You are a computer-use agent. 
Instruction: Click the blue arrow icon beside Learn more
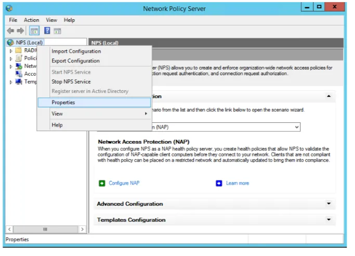[219, 183]
